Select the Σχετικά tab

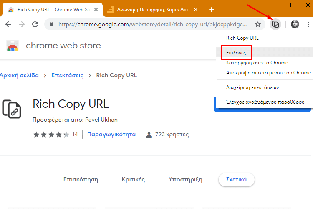tap(236, 180)
